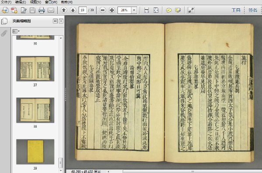Zoom in with the plus button

tap(112, 10)
